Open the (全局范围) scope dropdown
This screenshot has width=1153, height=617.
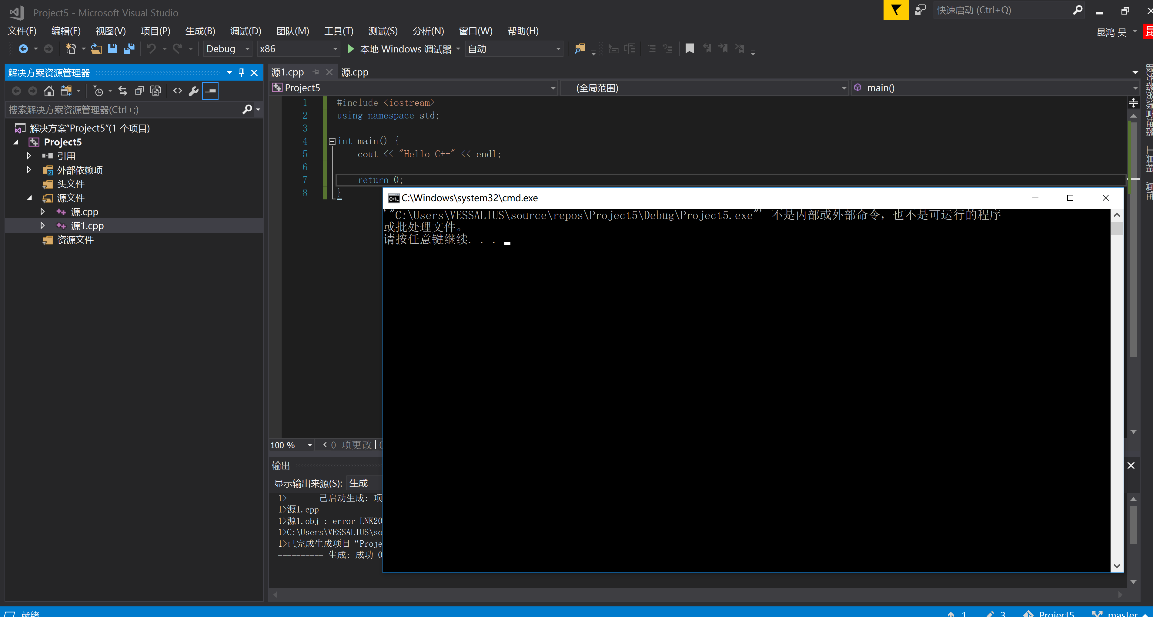pos(704,88)
